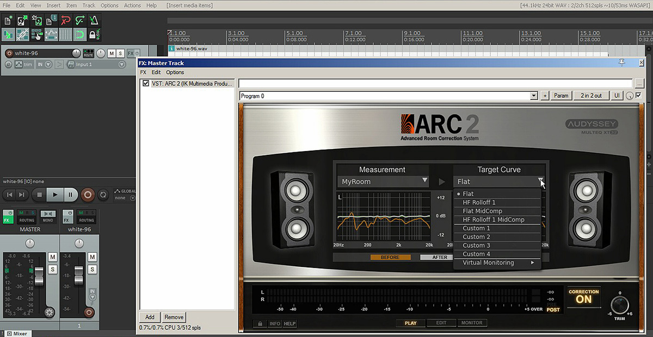The width and height of the screenshot is (653, 337).
Task: Expand the Virtual Monitoring submenu
Action: 498,263
